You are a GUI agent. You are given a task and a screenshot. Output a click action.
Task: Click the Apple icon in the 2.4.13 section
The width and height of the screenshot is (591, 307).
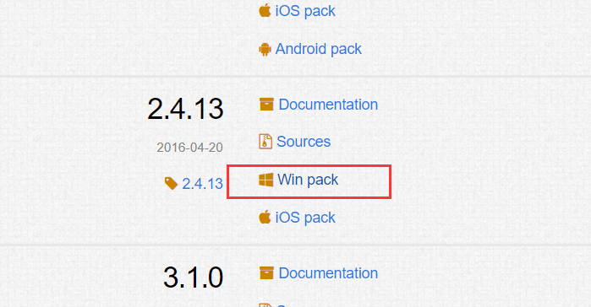265,217
